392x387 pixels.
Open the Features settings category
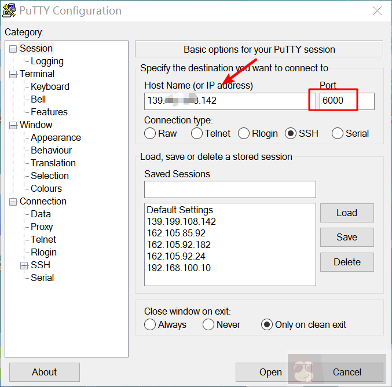coord(49,112)
